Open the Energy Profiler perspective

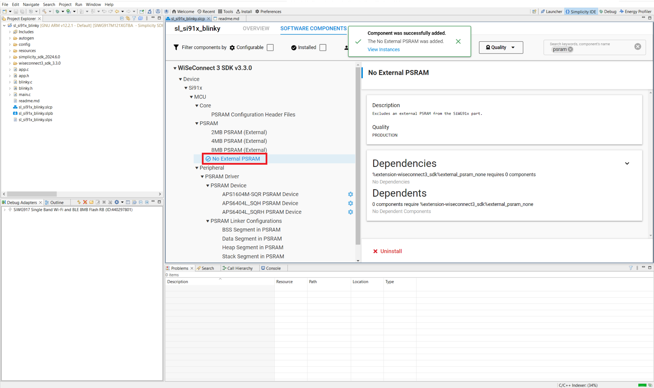click(635, 12)
